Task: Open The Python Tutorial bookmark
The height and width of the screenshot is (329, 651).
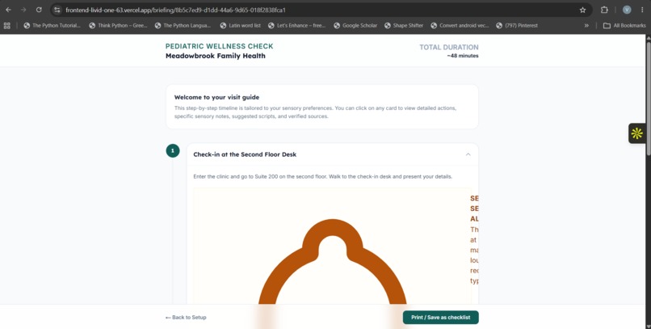Action: point(52,25)
